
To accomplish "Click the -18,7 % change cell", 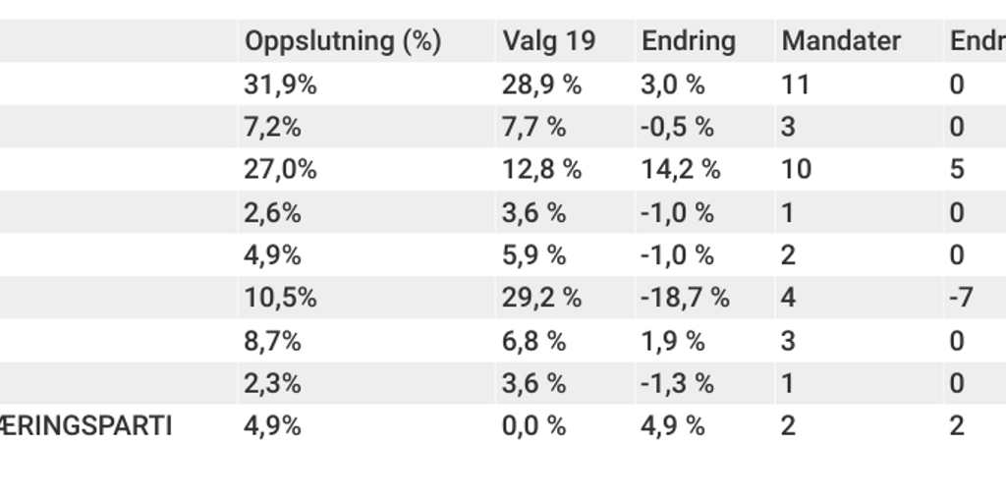I will (x=685, y=298).
